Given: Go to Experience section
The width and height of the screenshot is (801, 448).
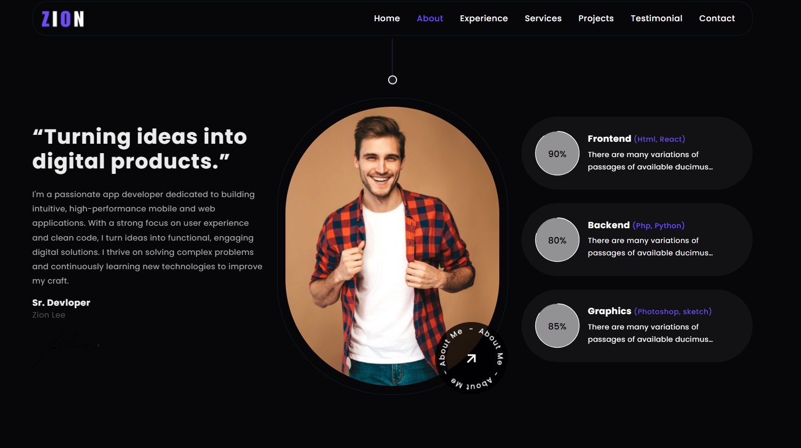Looking at the screenshot, I should [483, 18].
